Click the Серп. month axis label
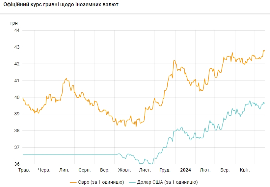 [85, 170]
